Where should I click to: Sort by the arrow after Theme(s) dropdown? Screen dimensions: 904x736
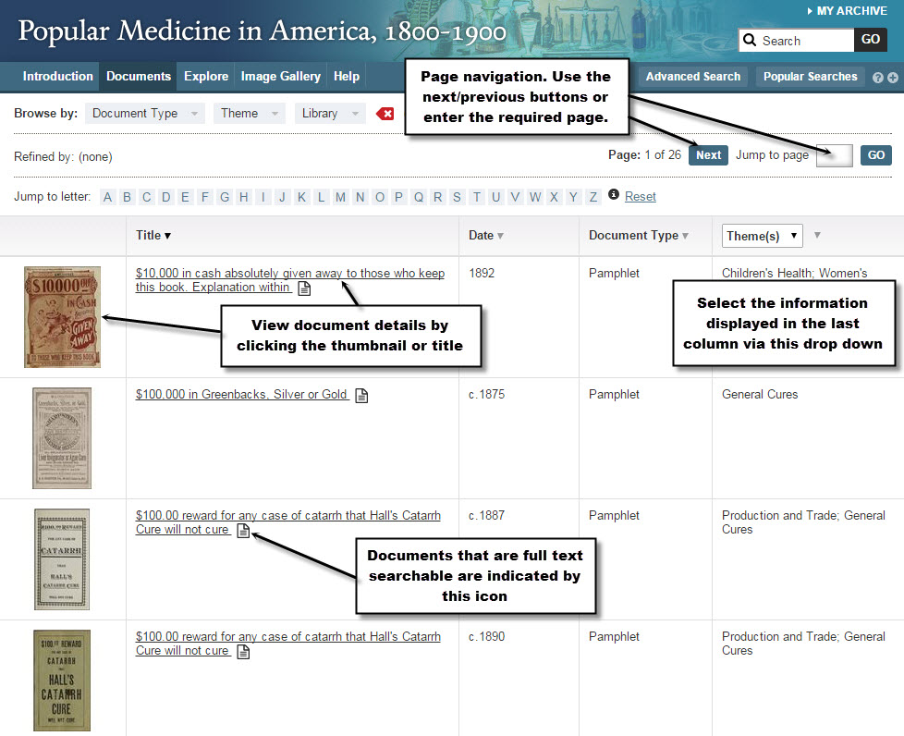[x=817, y=236]
